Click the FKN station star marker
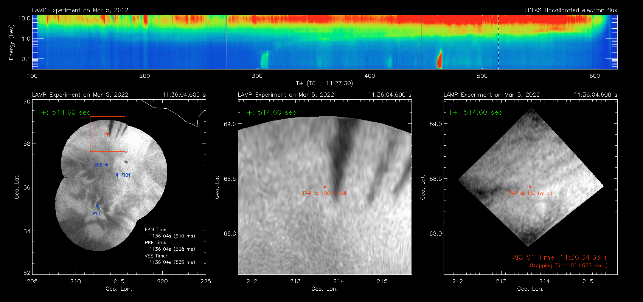The image size is (643, 302). [117, 175]
